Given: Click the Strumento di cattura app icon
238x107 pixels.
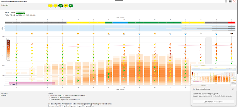Looking at the screenshot, I should point(194,89).
